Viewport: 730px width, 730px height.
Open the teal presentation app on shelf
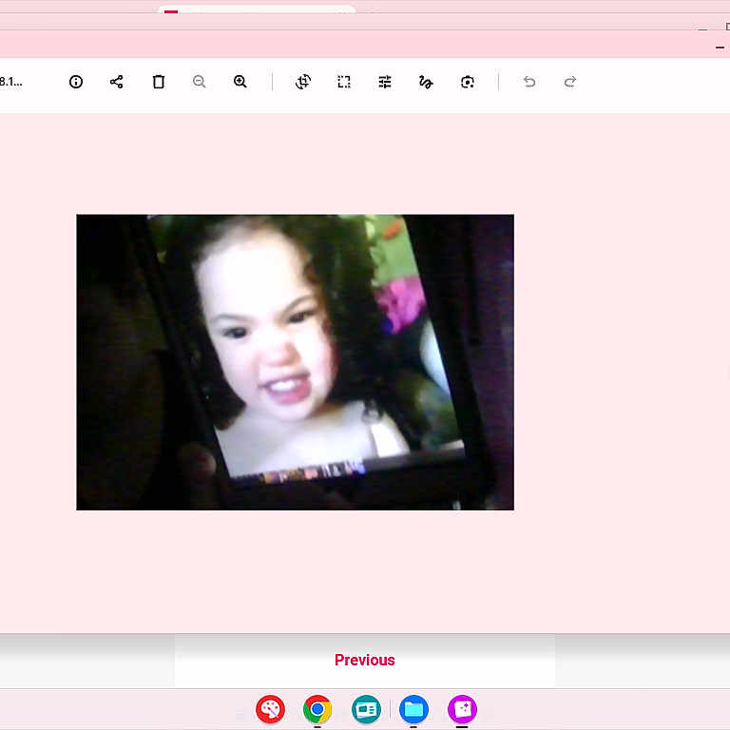coord(366,709)
